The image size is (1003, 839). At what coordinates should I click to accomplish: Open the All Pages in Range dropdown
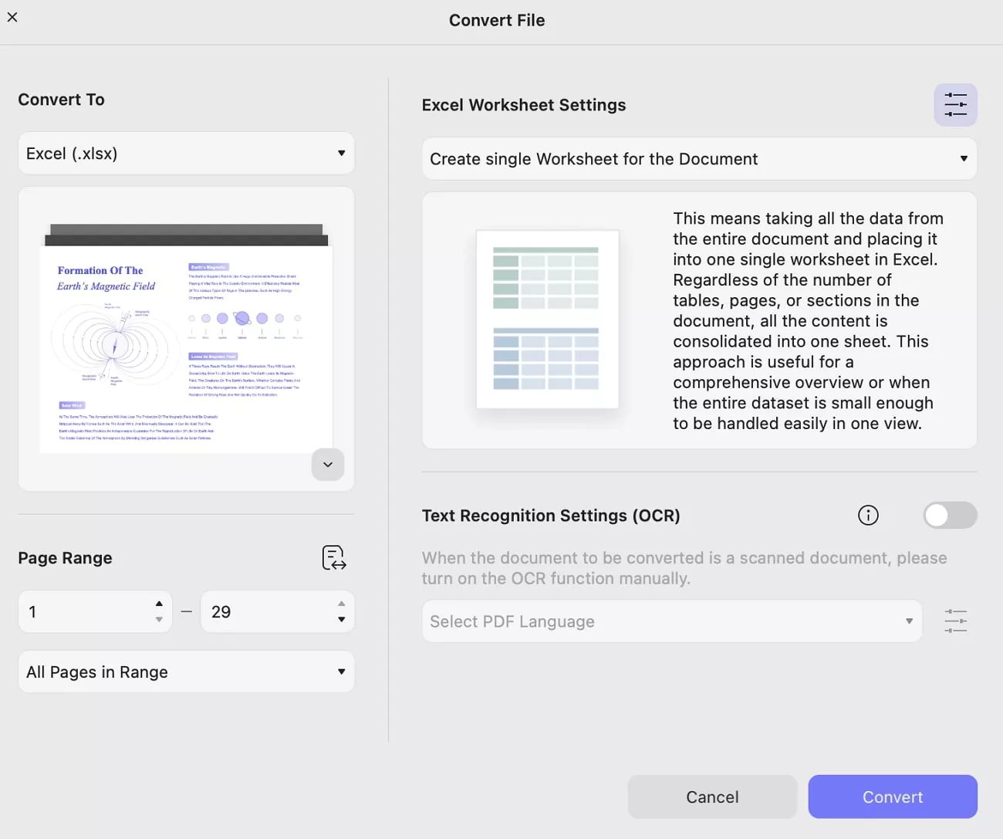(186, 672)
